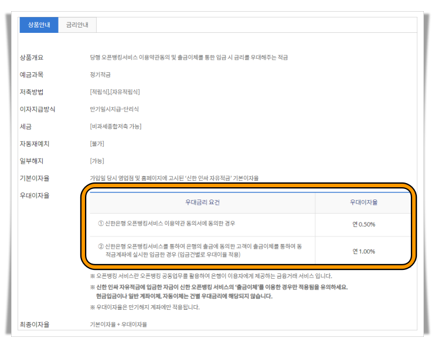
Task: Click the 상품개요 description sentence
Action: 189,58
